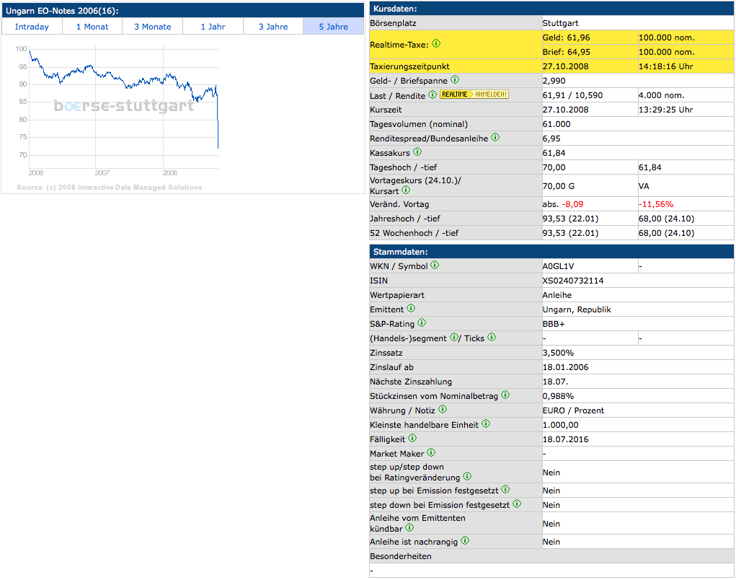Click info icon beside bei Ratingveränderung
Image resolution: width=736 pixels, height=580 pixels.
point(467,476)
